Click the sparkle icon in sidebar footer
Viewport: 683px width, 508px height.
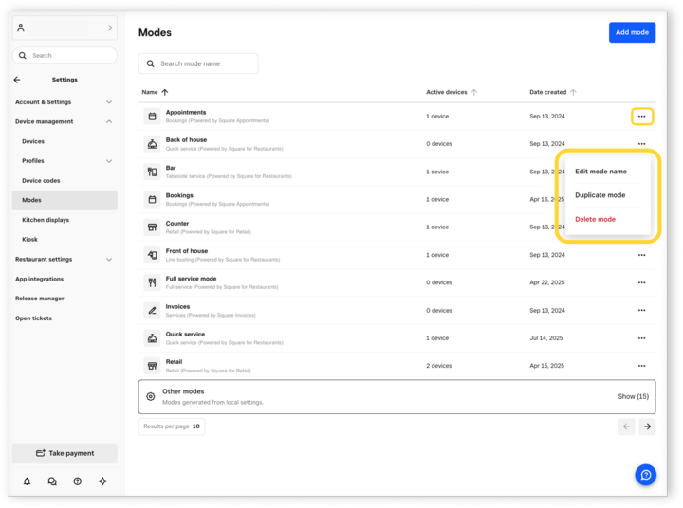click(102, 481)
